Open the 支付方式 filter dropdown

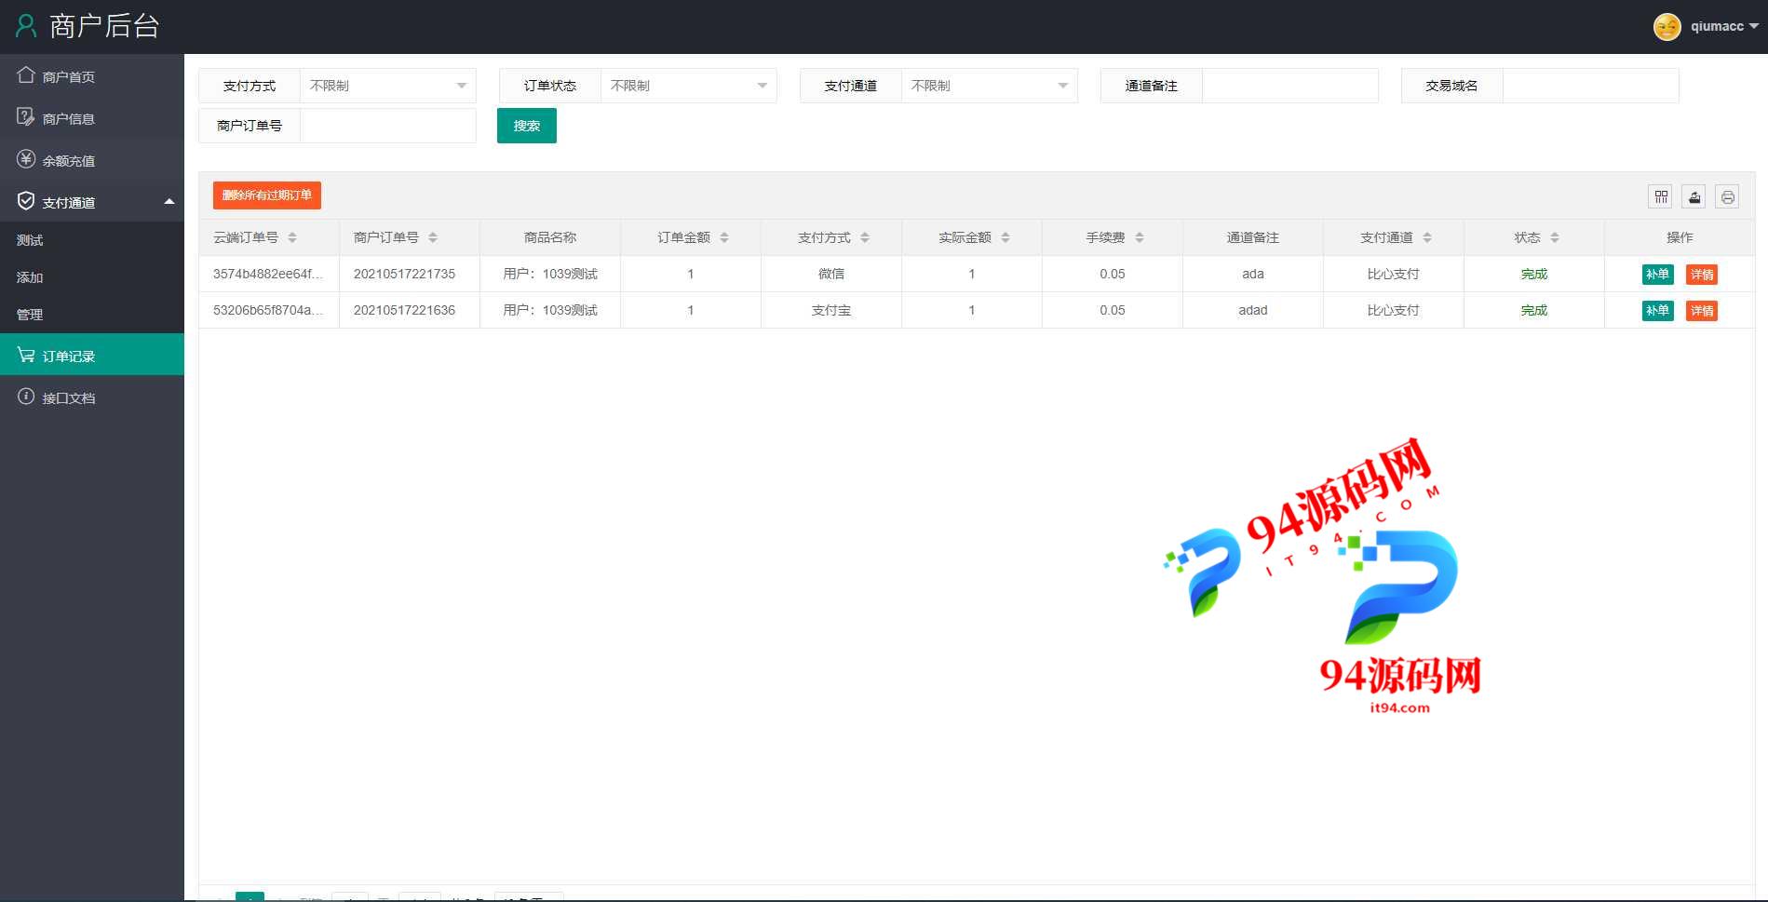[x=387, y=86]
